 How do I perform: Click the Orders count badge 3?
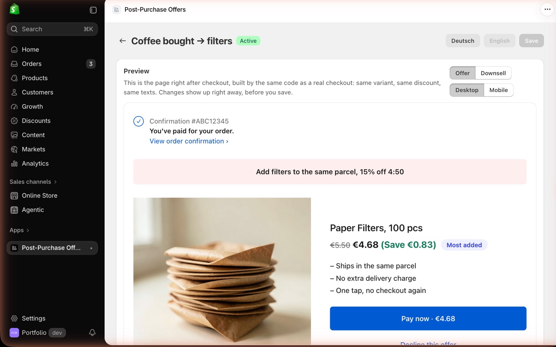point(91,64)
